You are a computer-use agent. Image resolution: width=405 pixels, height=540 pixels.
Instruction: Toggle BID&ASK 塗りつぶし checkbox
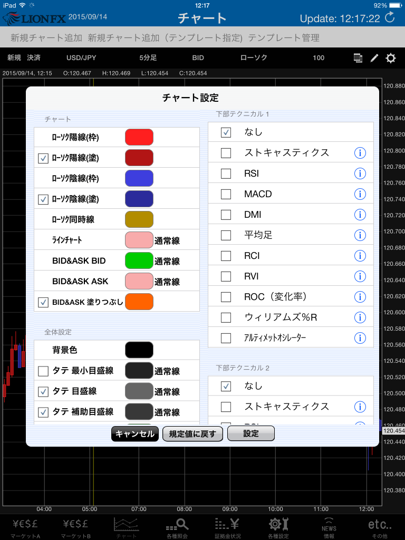pos(43,302)
